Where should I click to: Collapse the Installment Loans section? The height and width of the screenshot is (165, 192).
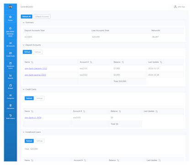(24, 132)
